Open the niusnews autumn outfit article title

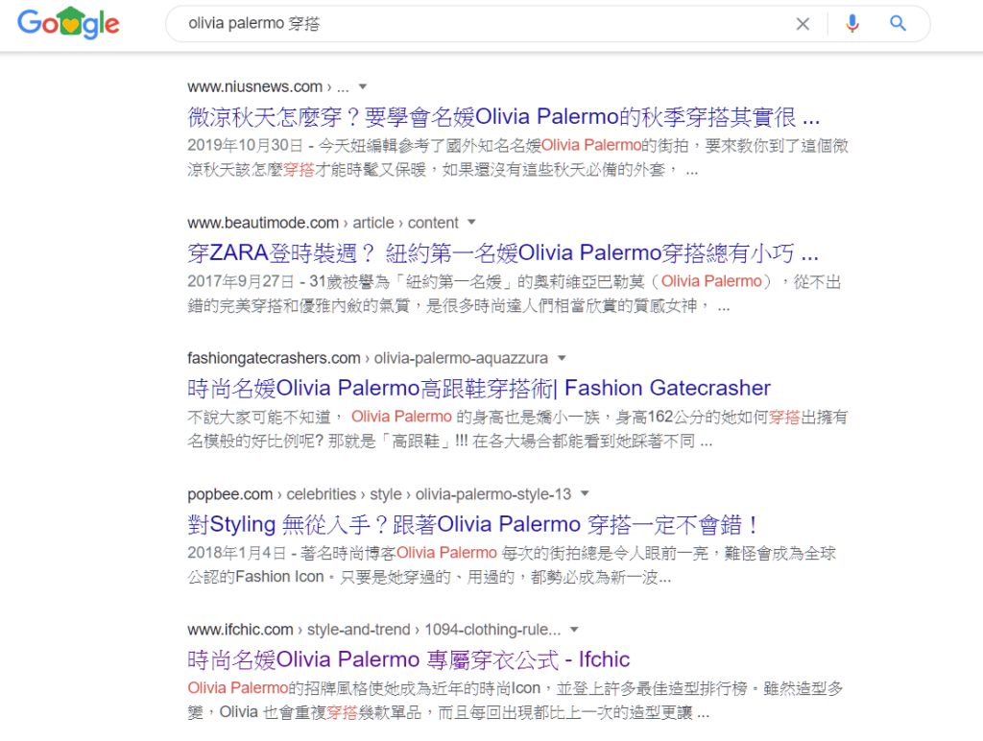pos(503,118)
